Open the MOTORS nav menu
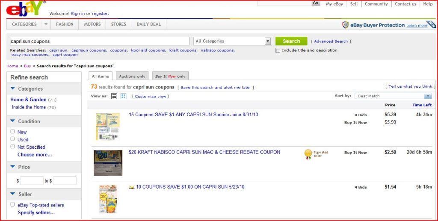Image resolution: width=438 pixels, height=221 pixels. click(92, 24)
